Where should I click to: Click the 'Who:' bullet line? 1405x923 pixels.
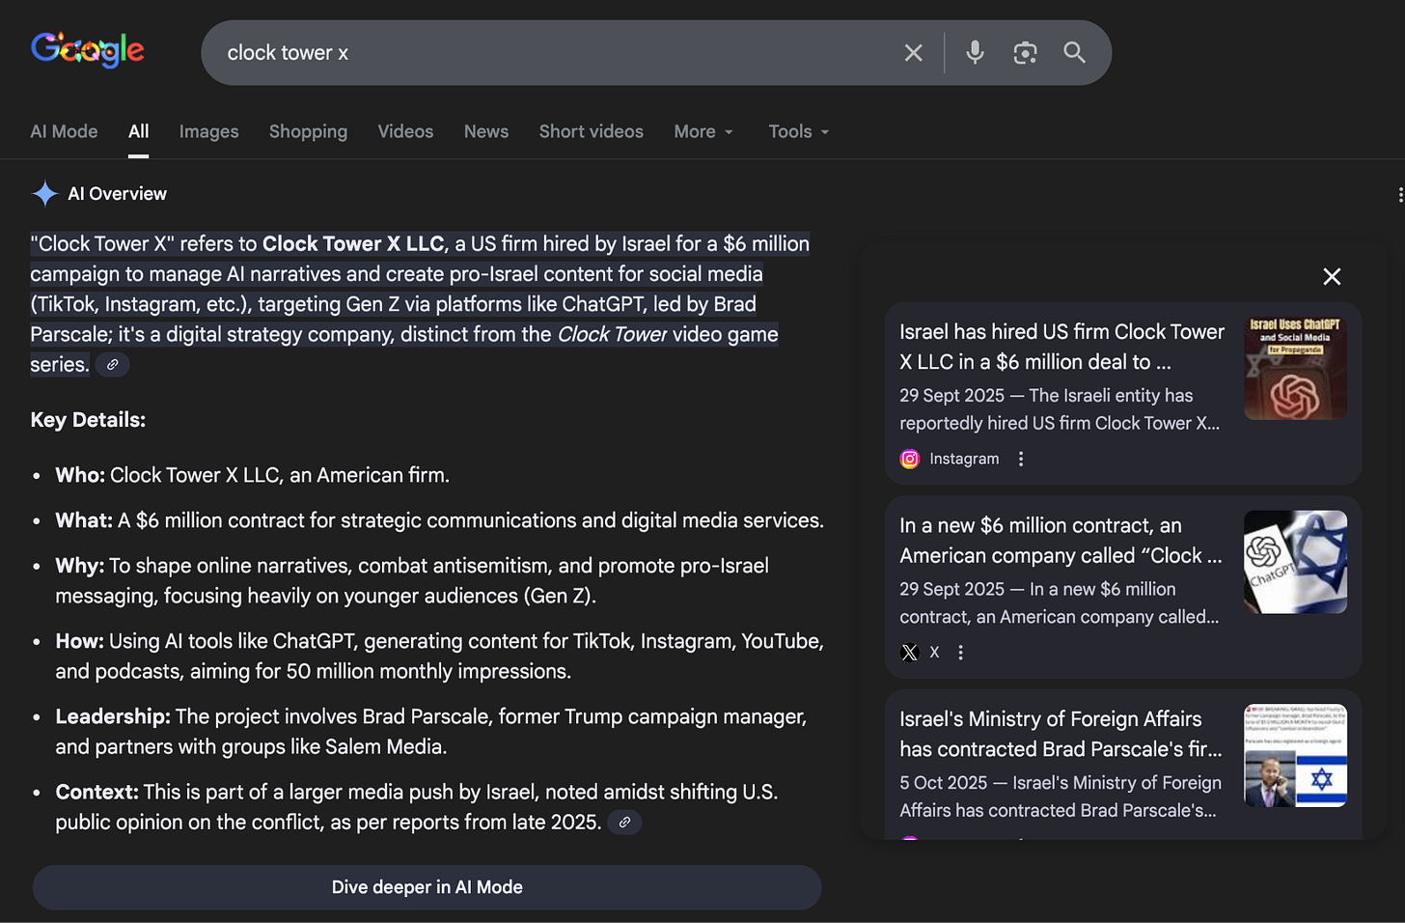[252, 475]
